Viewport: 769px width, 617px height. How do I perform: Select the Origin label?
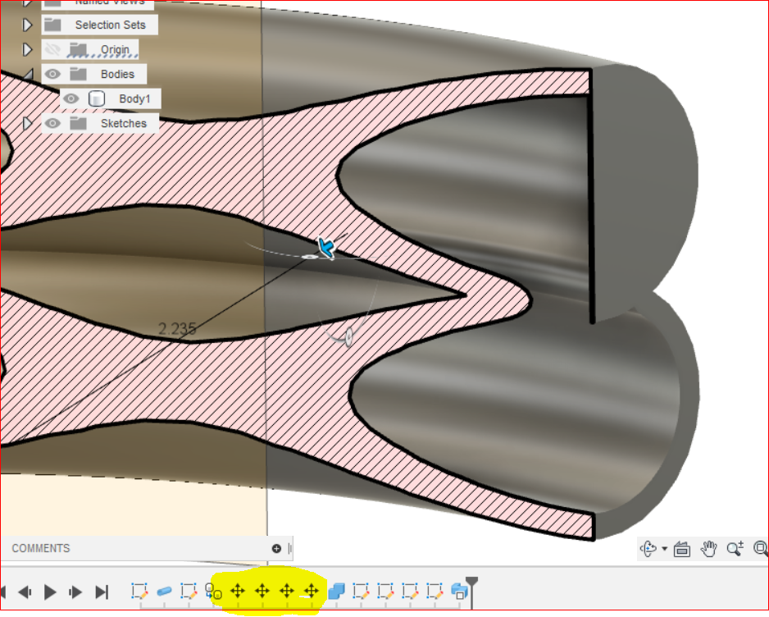tap(116, 49)
